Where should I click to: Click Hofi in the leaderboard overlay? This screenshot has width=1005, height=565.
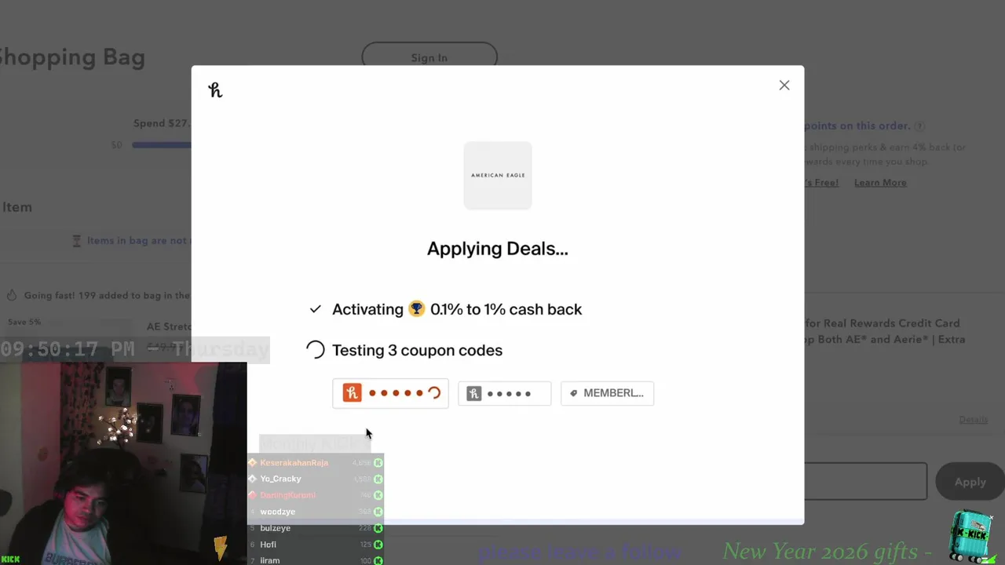(x=268, y=545)
